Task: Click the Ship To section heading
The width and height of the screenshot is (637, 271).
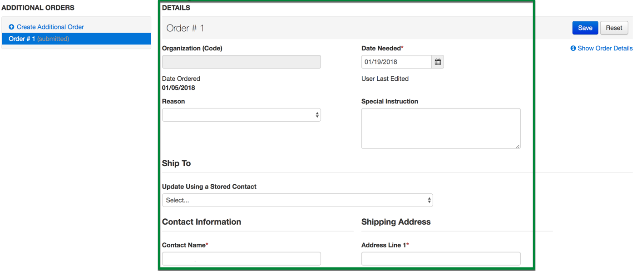Action: pyautogui.click(x=177, y=163)
